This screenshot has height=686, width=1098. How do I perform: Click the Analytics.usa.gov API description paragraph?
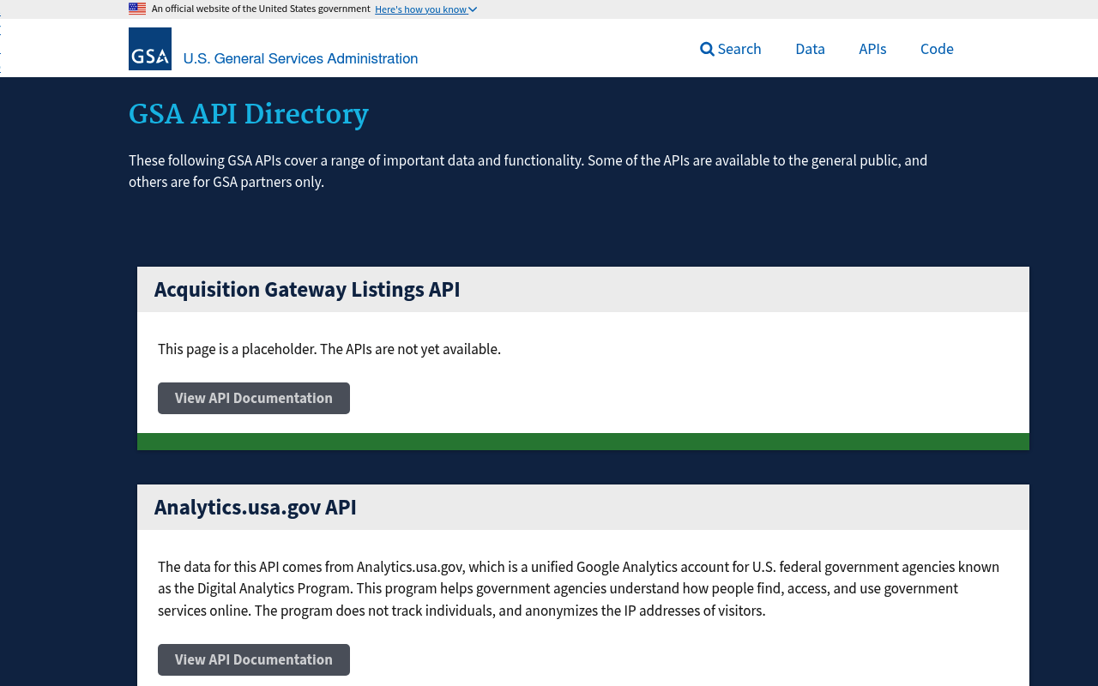(578, 589)
